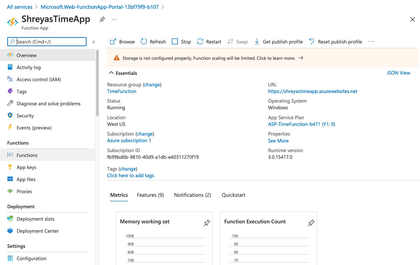Click the Events (preview) lightning icon
This screenshot has width=420, height=265.
point(10,127)
